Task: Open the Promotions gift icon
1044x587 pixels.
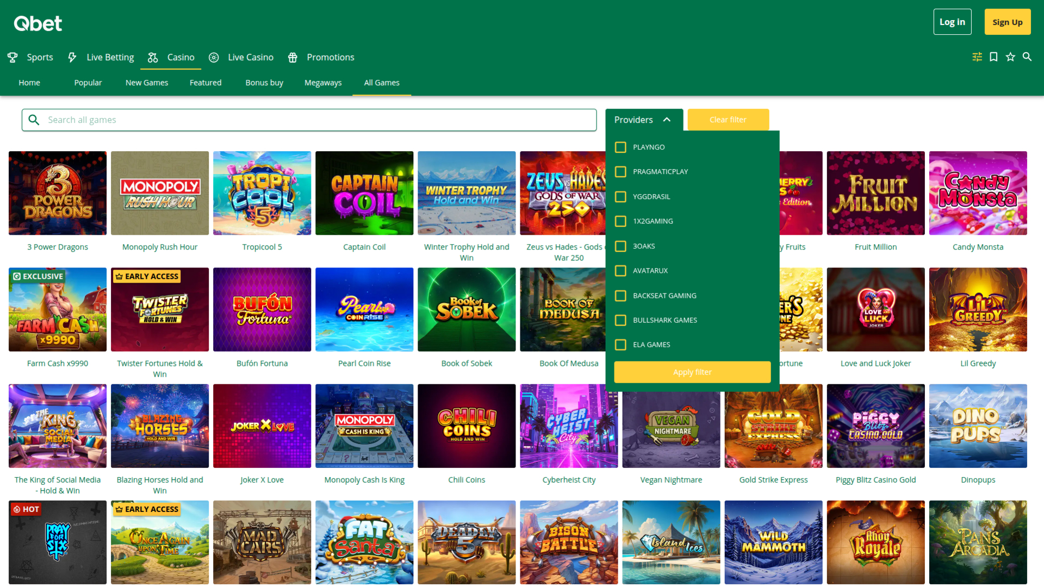Action: click(293, 57)
